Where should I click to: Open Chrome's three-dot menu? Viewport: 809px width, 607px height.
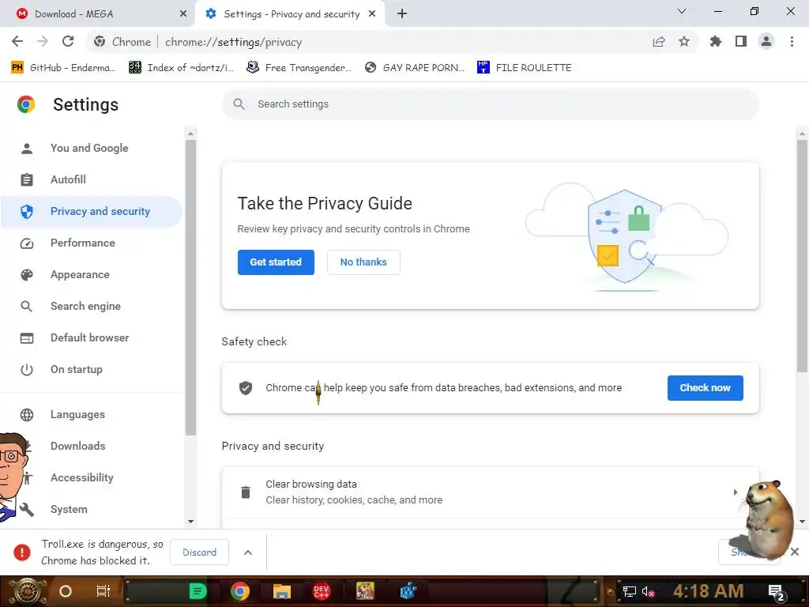(792, 42)
